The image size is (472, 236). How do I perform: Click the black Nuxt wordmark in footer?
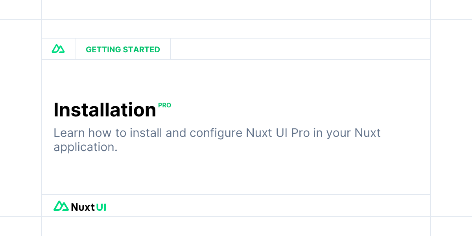83,207
